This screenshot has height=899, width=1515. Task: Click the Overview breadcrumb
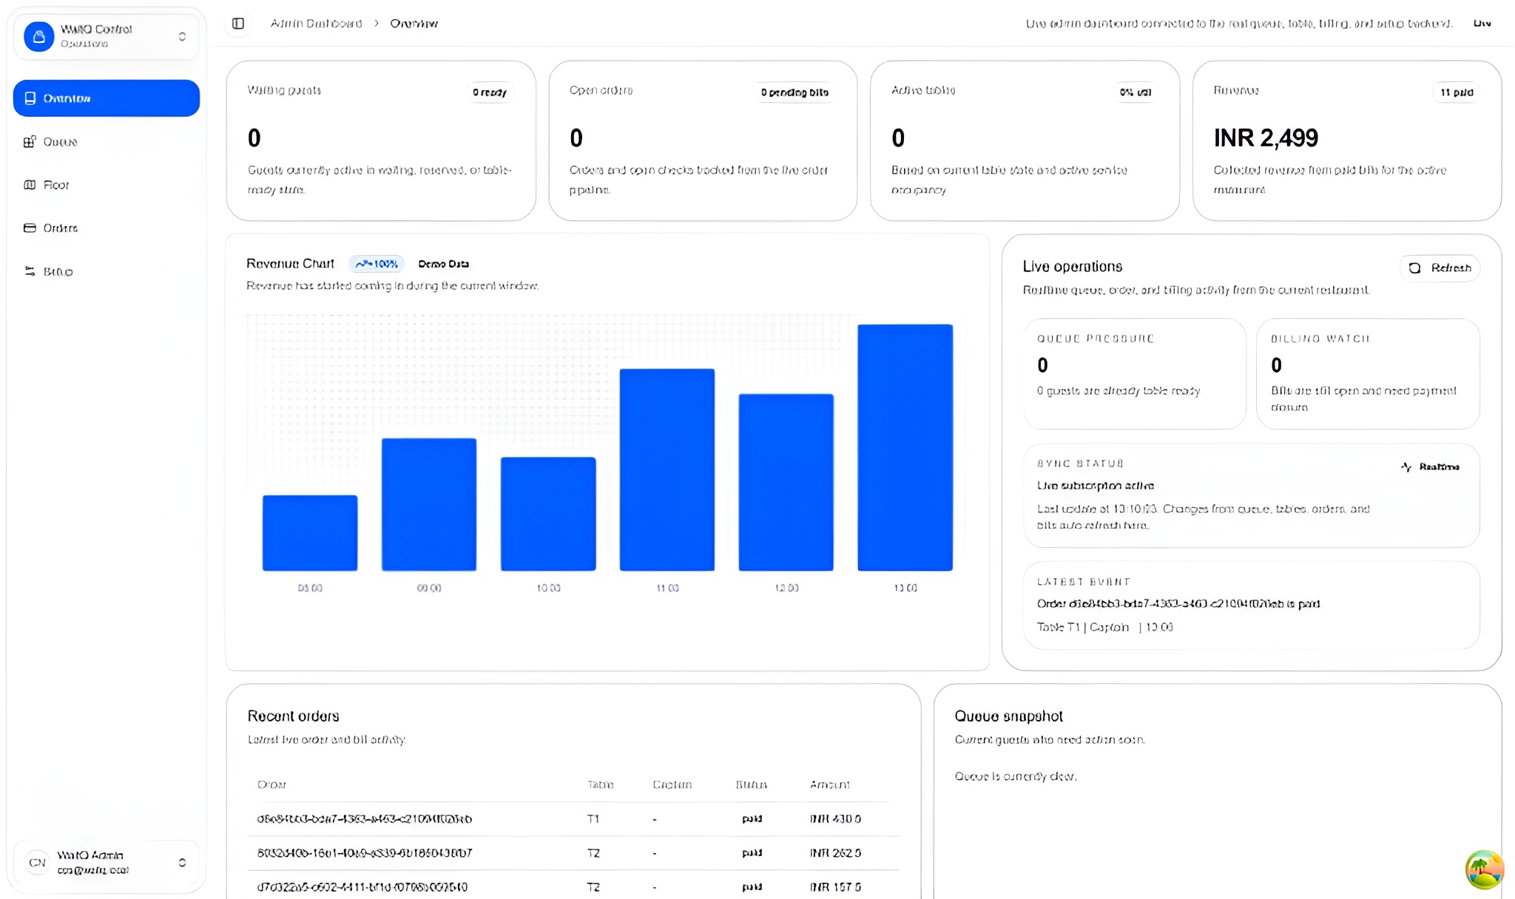(414, 24)
